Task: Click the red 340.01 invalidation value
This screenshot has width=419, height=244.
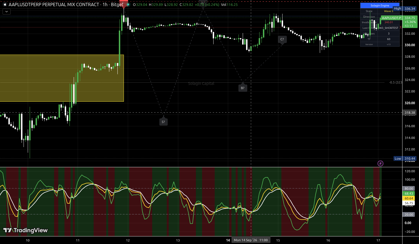Action: tap(388, 22)
